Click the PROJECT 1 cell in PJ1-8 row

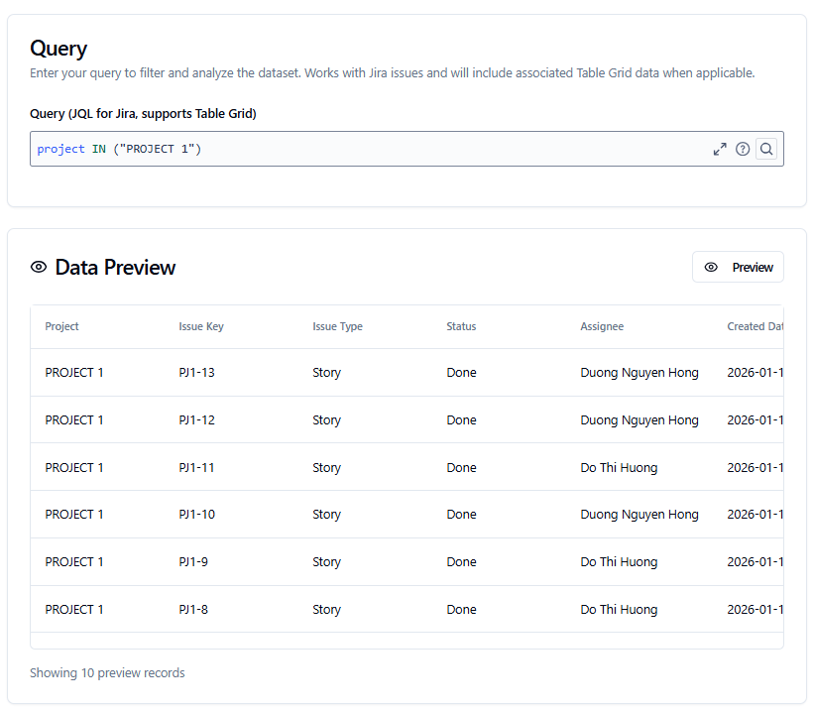coord(74,610)
